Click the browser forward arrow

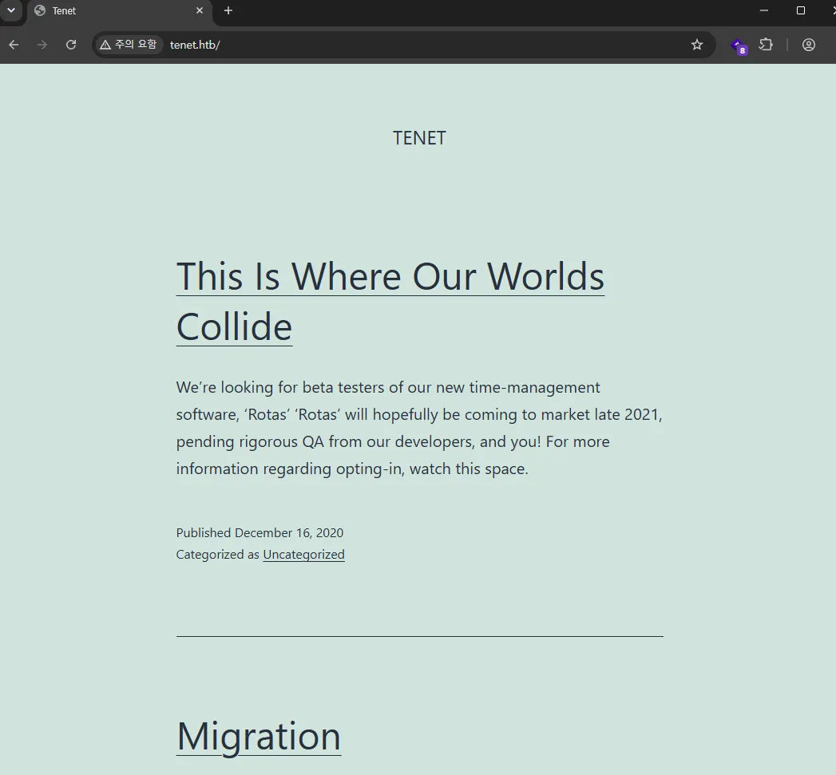click(42, 45)
